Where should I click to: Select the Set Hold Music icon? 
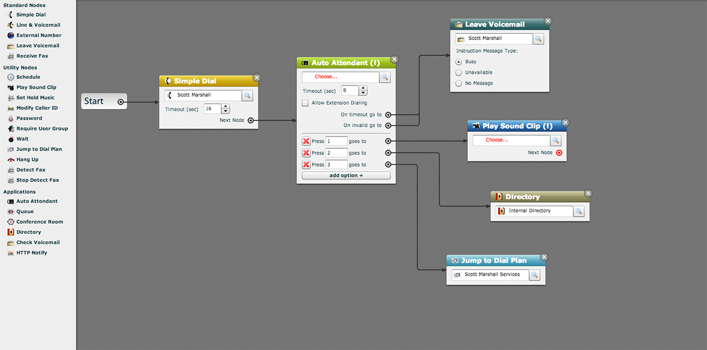(x=11, y=98)
